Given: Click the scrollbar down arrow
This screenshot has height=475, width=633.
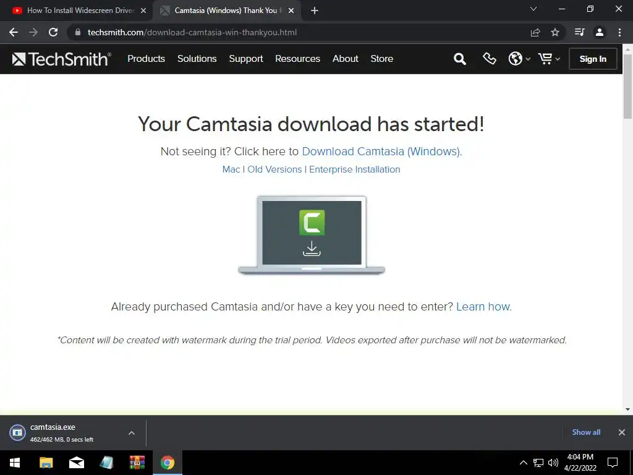Looking at the screenshot, I should pos(628,409).
